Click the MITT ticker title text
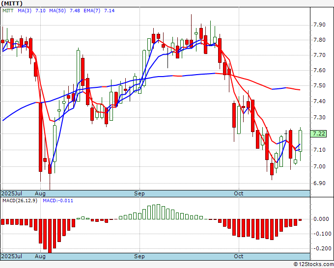Viewport: 334px width, 268px height. [12, 3]
